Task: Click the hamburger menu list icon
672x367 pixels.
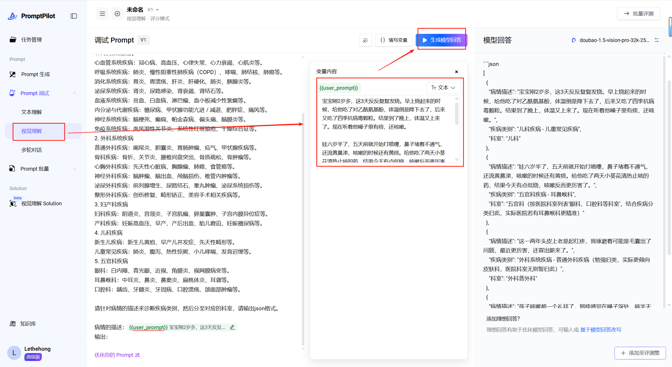Action: point(102,14)
